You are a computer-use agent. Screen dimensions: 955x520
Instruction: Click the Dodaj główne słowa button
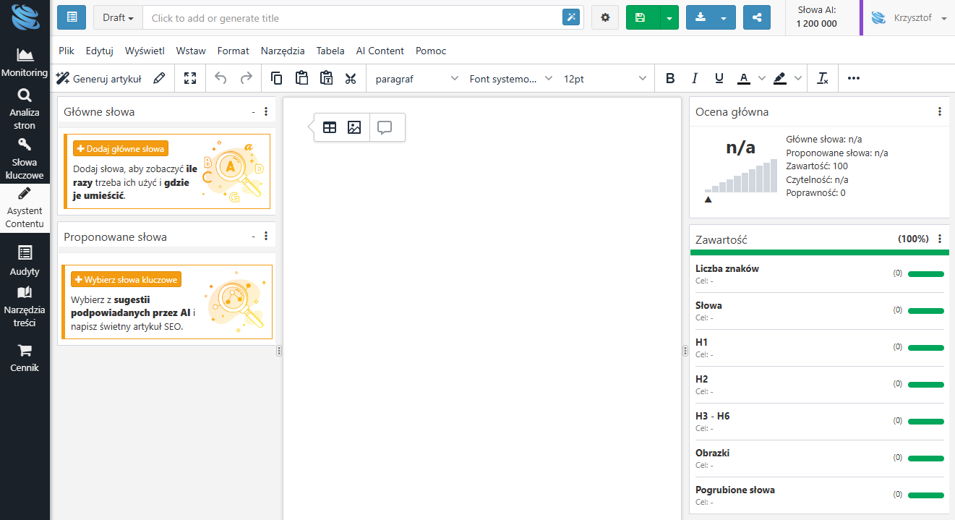point(121,148)
